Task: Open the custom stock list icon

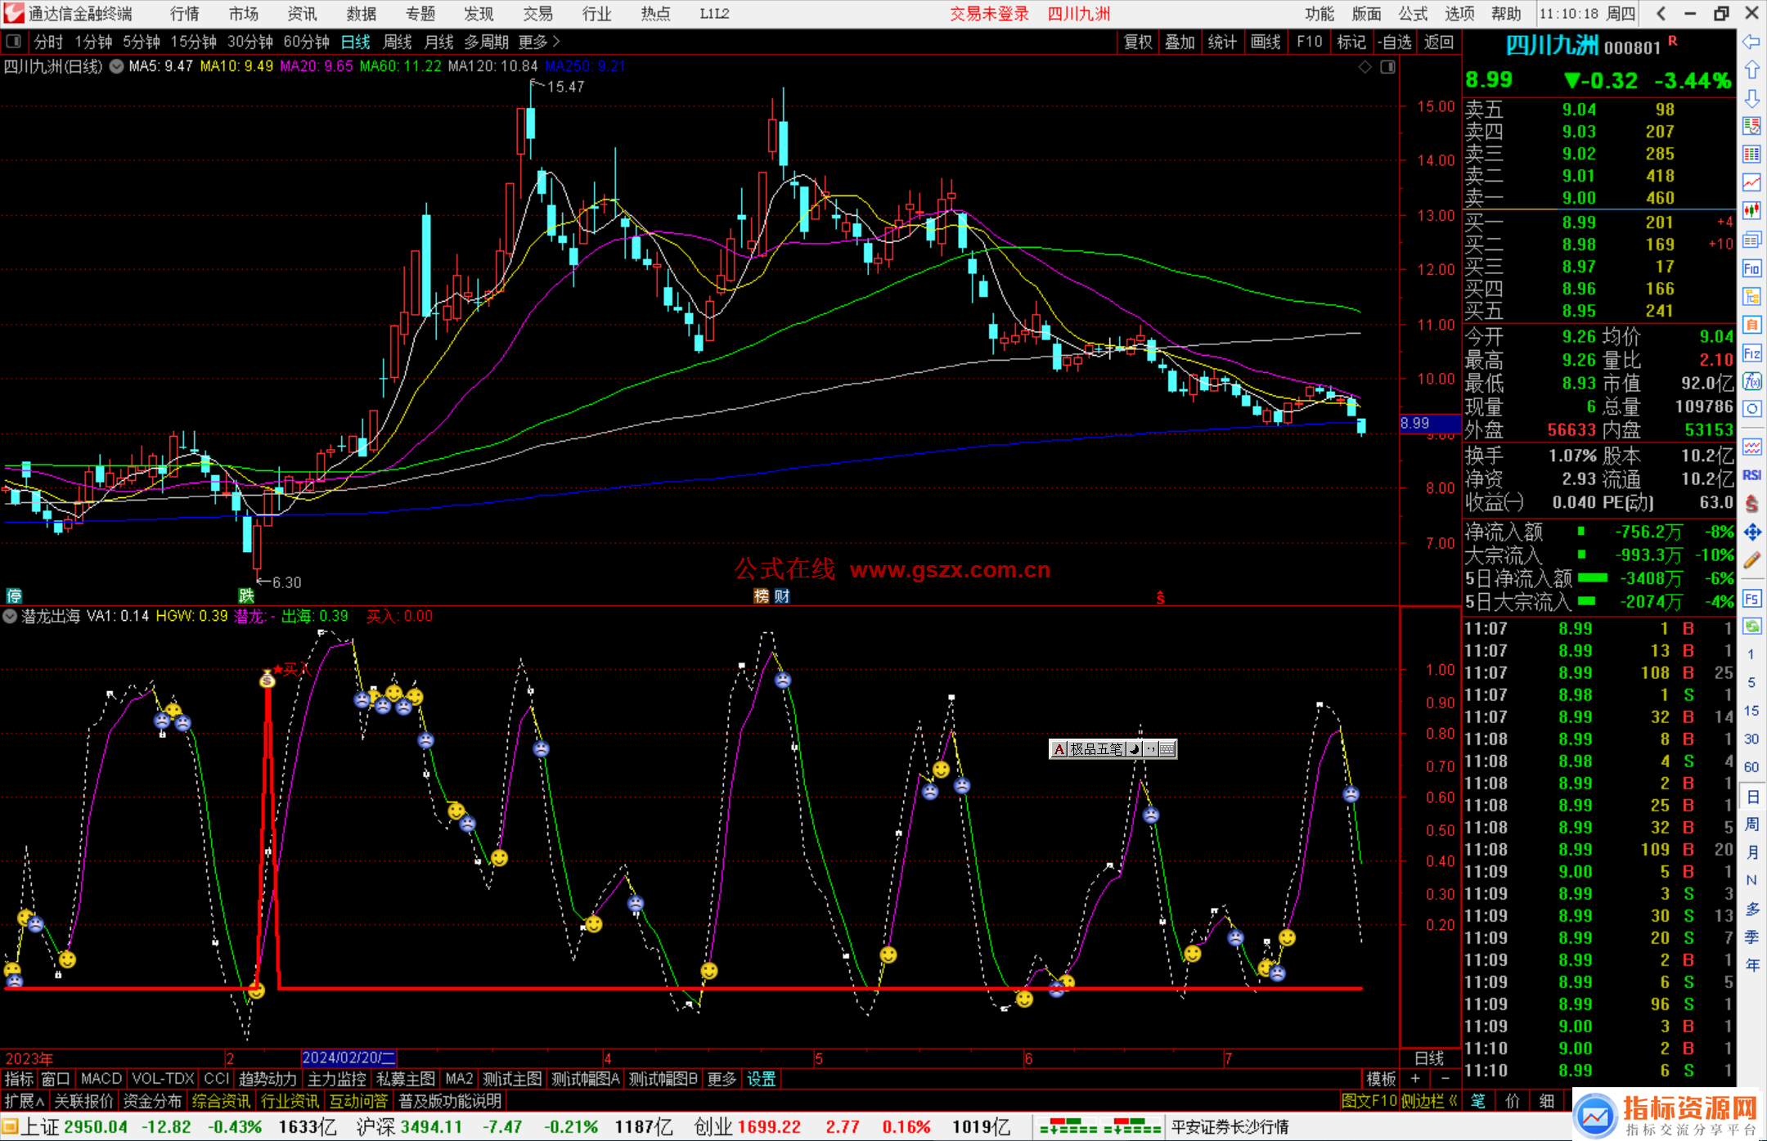Action: [1751, 126]
